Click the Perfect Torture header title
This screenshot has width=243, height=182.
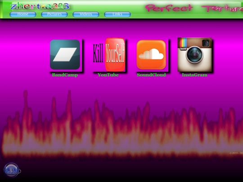click(x=194, y=8)
